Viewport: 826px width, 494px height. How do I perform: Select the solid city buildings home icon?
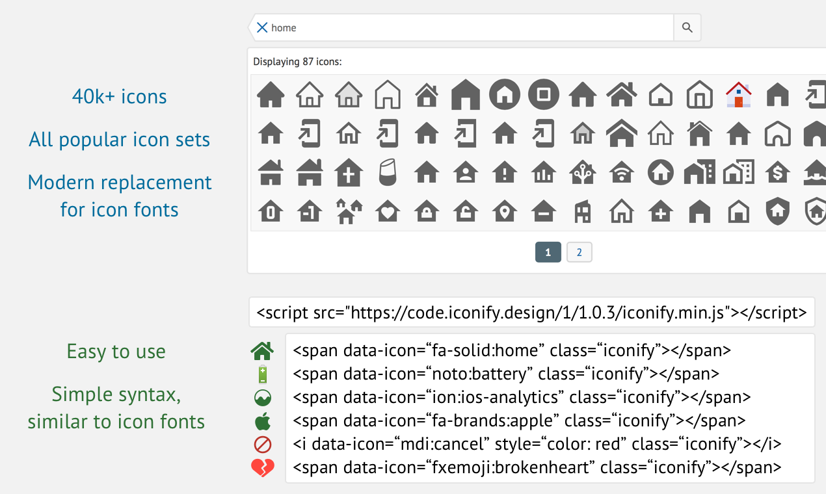point(700,173)
